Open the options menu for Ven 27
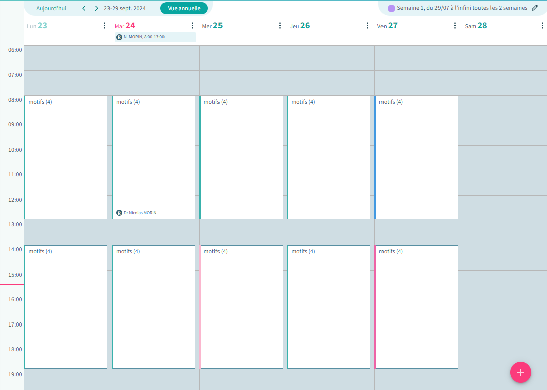The image size is (547, 390). [x=455, y=26]
